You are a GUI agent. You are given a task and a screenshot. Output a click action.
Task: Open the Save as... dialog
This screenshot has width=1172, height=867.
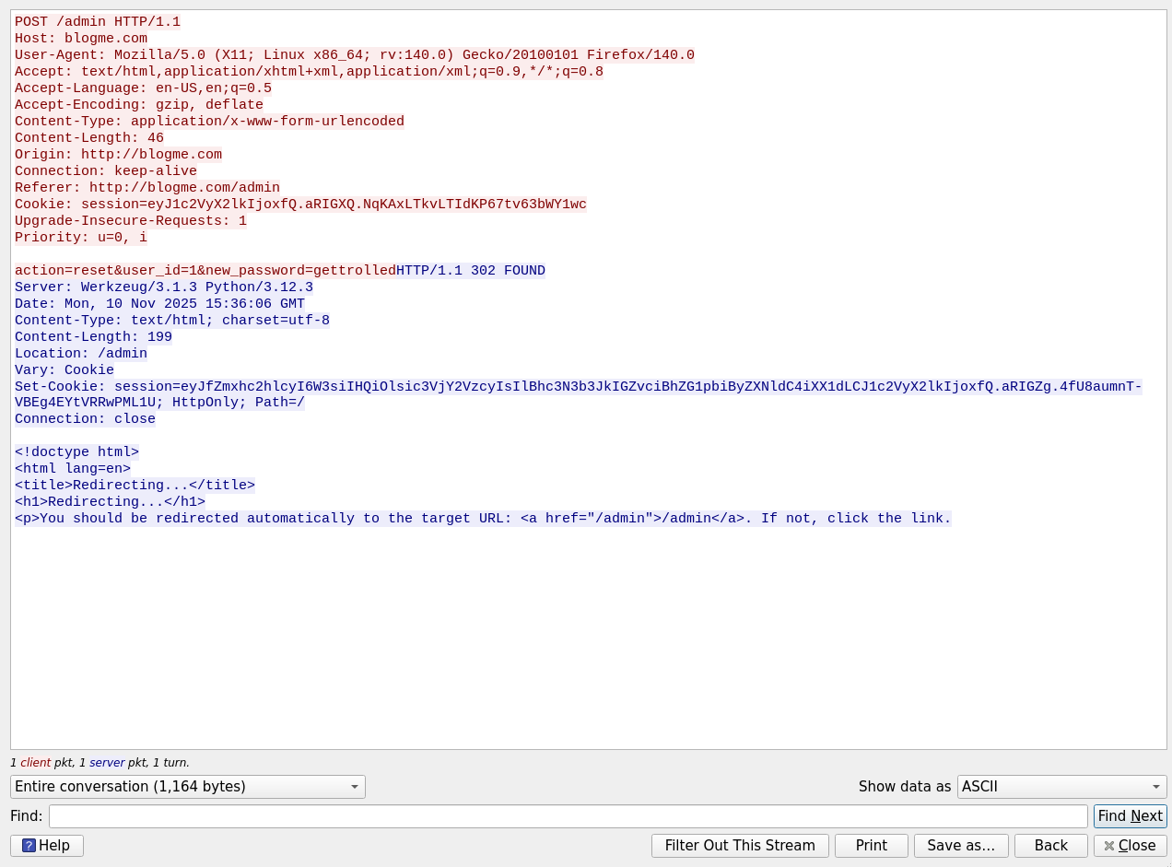coord(960,846)
